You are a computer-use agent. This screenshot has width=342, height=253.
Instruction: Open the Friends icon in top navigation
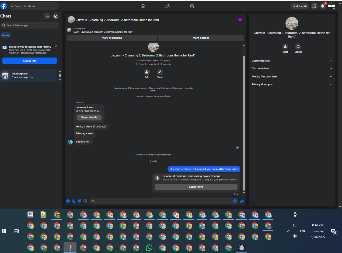tap(167, 6)
